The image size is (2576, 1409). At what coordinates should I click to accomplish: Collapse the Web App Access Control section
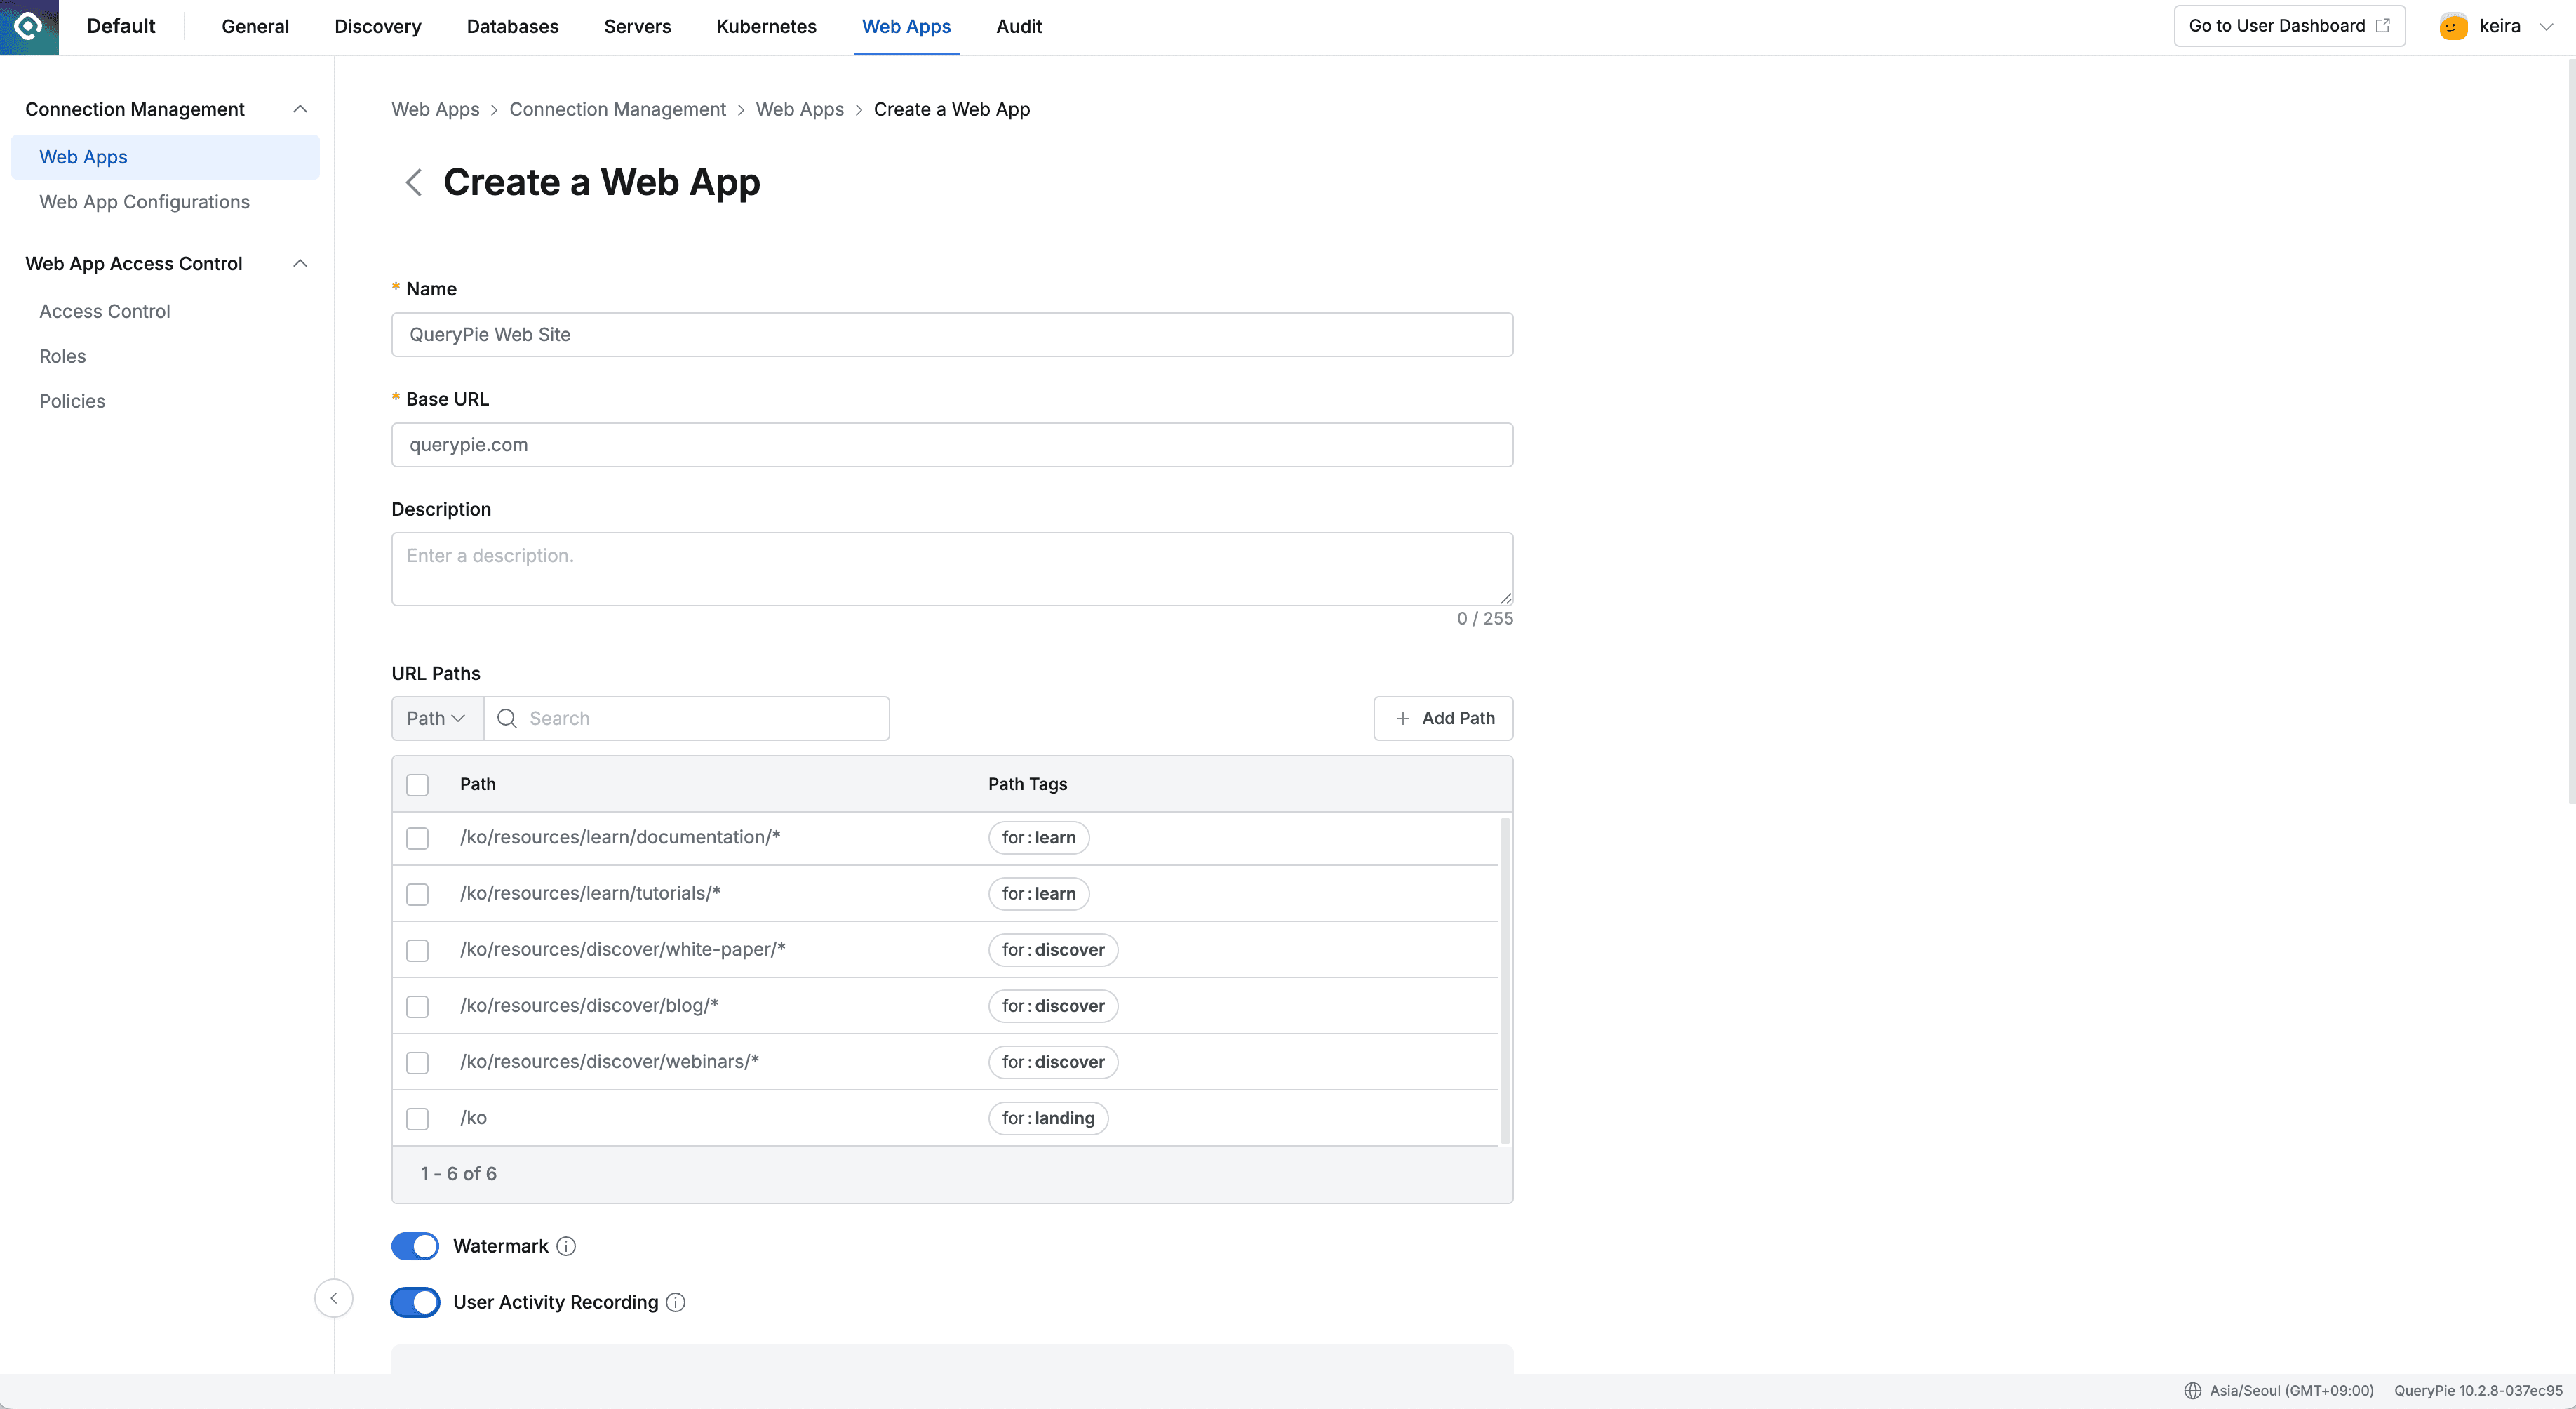pos(300,263)
